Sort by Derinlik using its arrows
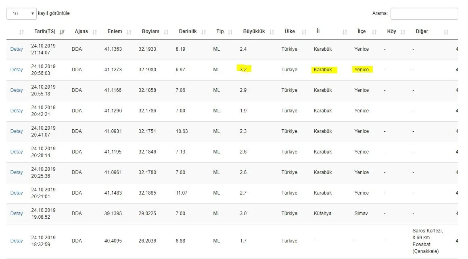The width and height of the screenshot is (468, 259). coord(204,32)
